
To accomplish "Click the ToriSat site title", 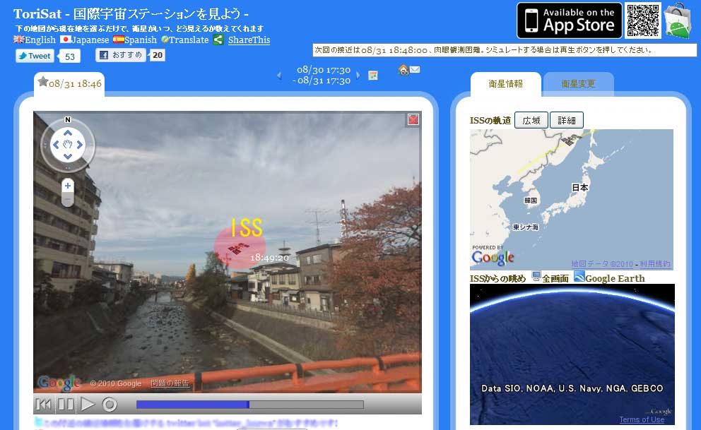I will tap(131, 14).
